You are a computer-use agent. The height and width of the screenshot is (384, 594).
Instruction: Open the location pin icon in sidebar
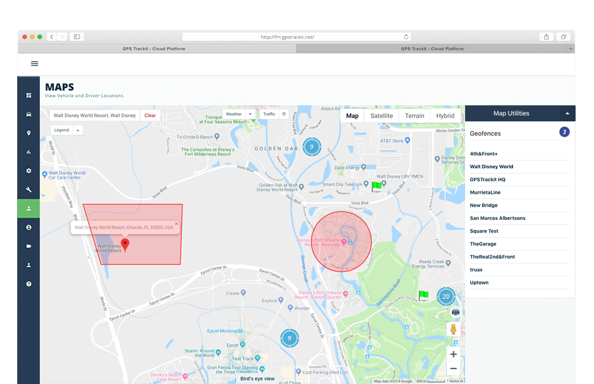point(29,133)
